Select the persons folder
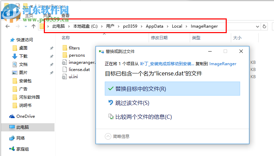This screenshot has height=156, width=274. tap(77, 55)
